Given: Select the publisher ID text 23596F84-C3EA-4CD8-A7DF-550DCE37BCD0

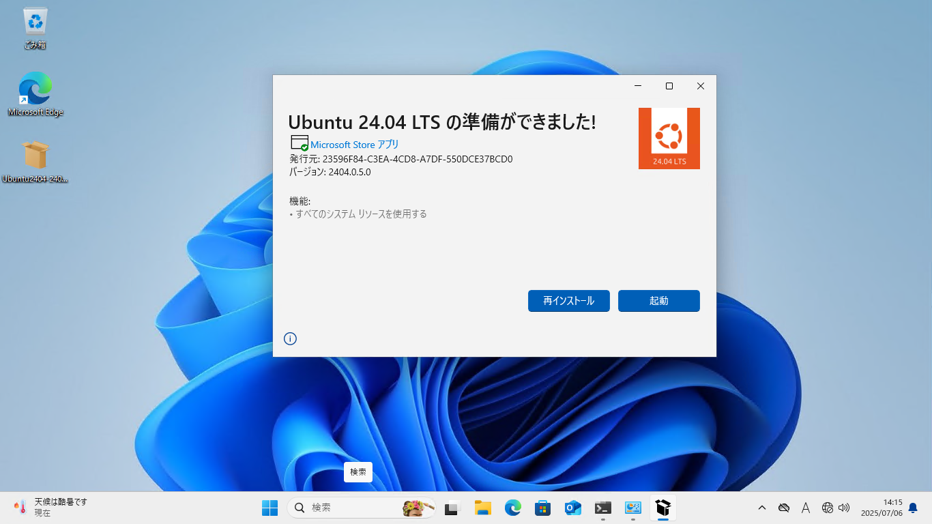Looking at the screenshot, I should coord(418,159).
